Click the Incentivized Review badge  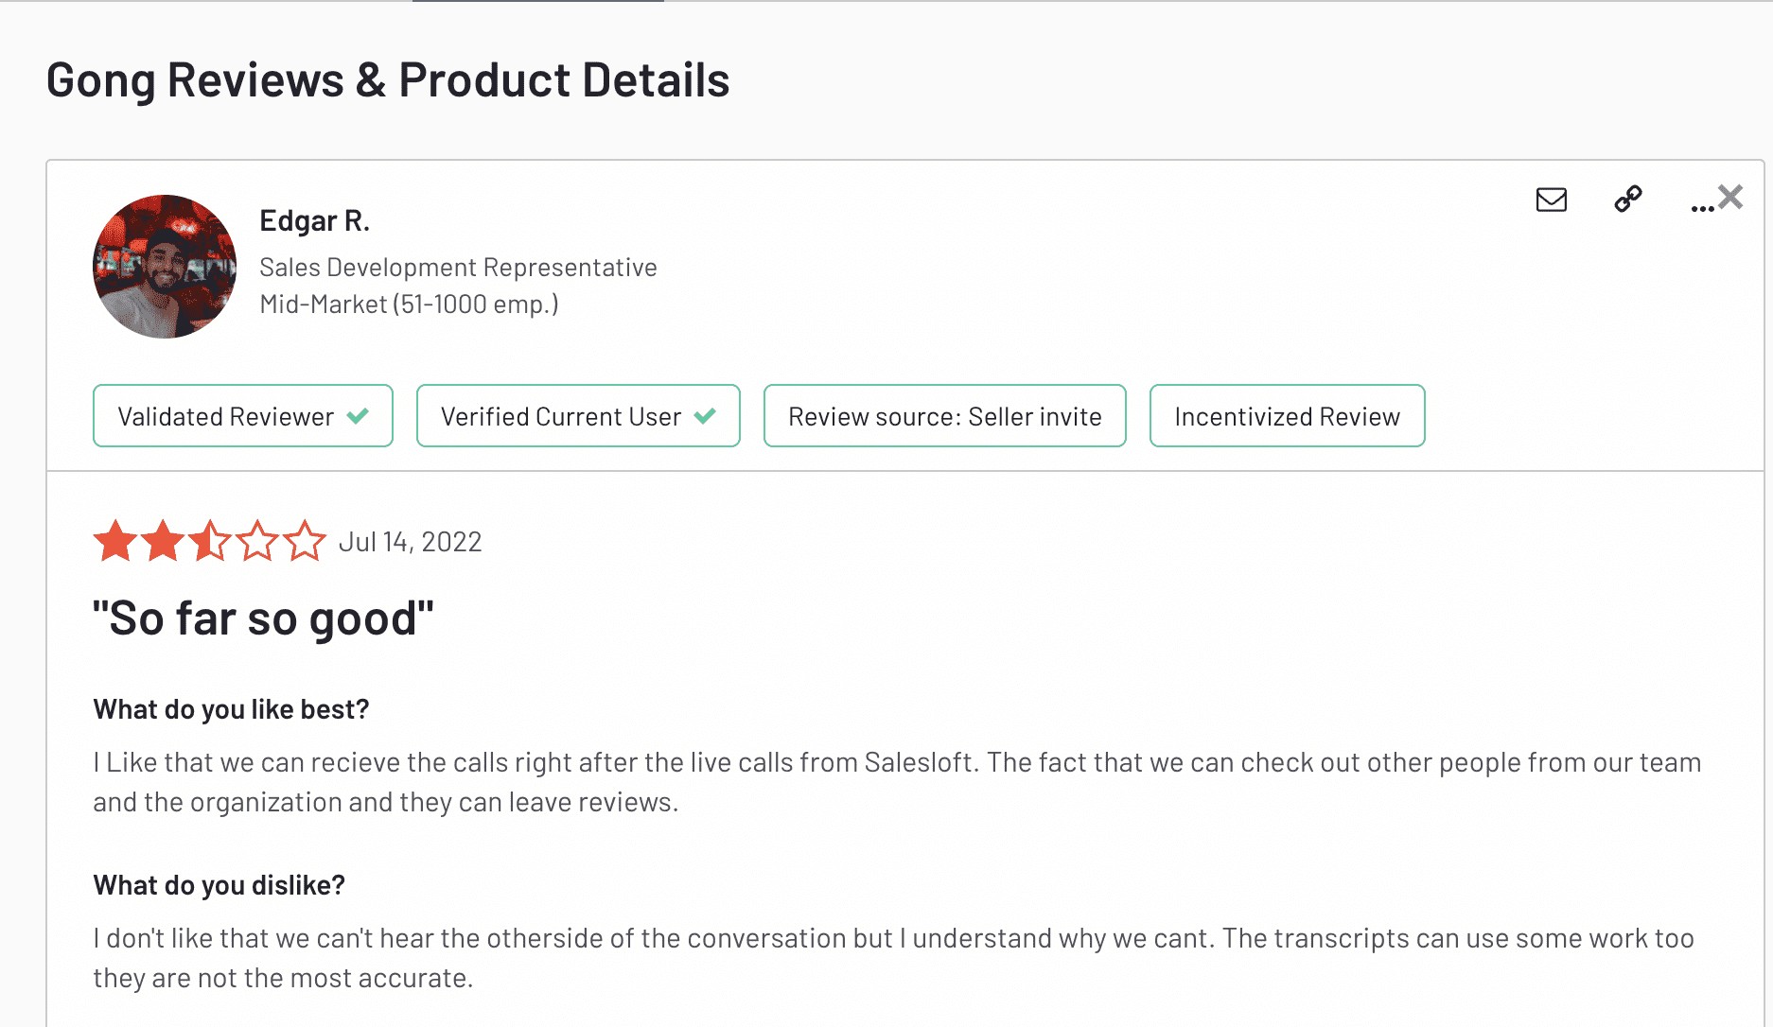click(x=1288, y=416)
